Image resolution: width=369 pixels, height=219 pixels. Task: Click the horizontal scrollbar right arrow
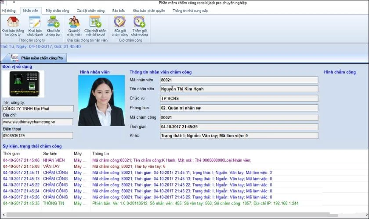(x=366, y=215)
